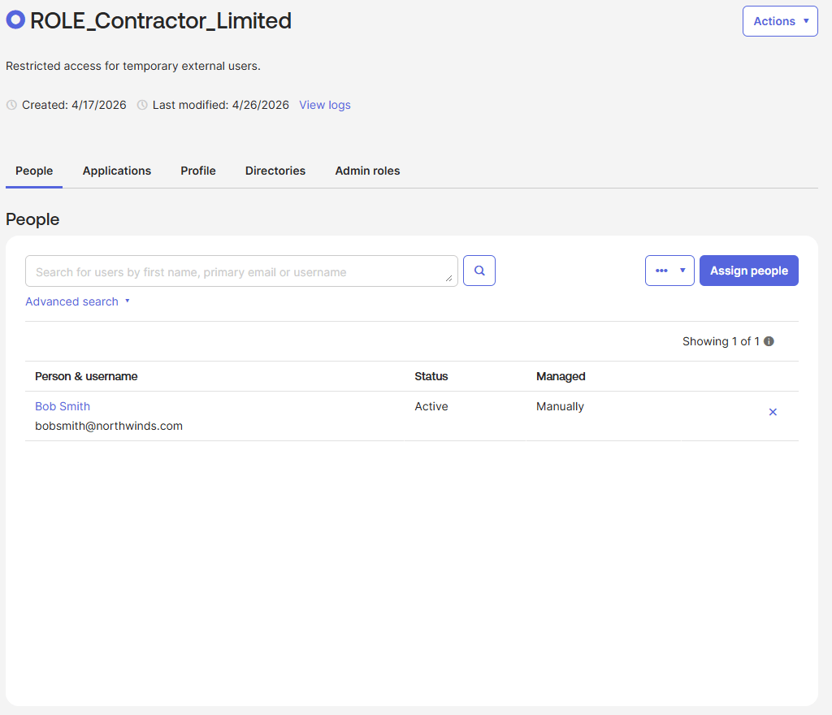Open Bob Smith's user profile link
Viewport: 832px width, 715px height.
pyautogui.click(x=63, y=406)
